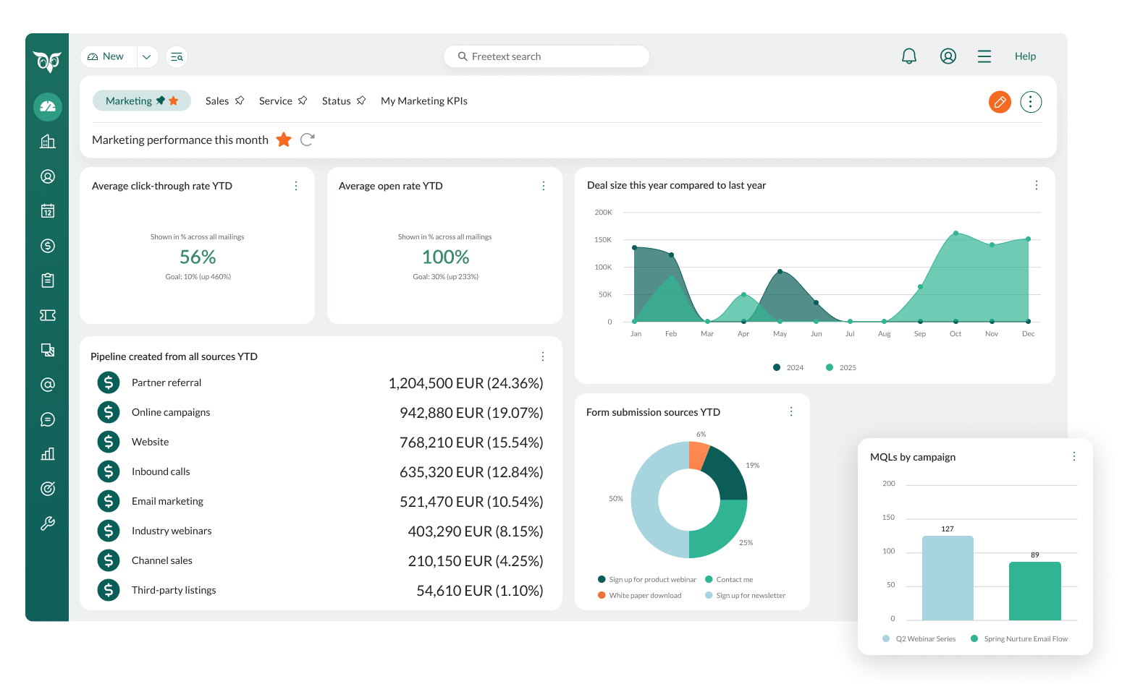Toggle favorite star for Marketing performance
Image resolution: width=1122 pixels, height=684 pixels.
[x=284, y=140]
